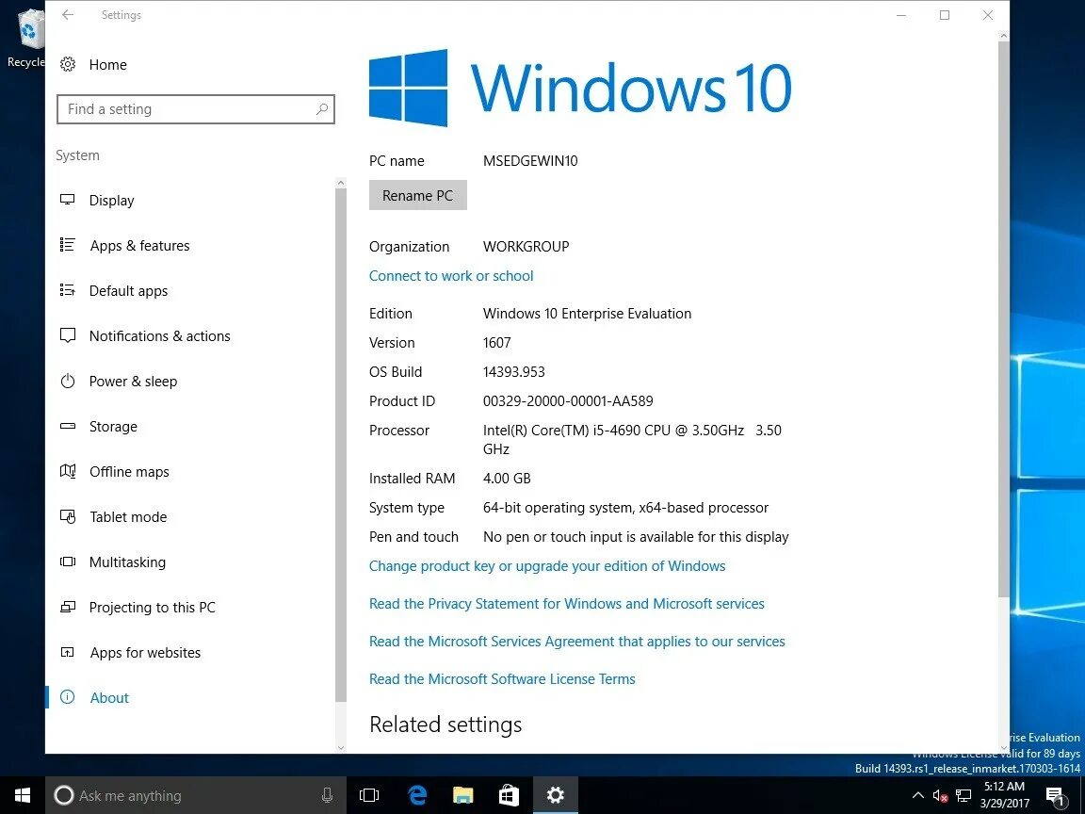Go back with the Settings back arrow
The height and width of the screenshot is (814, 1085).
pos(67,14)
